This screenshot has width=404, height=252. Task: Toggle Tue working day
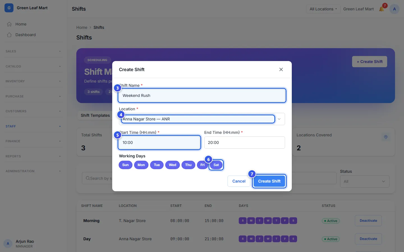(x=157, y=165)
